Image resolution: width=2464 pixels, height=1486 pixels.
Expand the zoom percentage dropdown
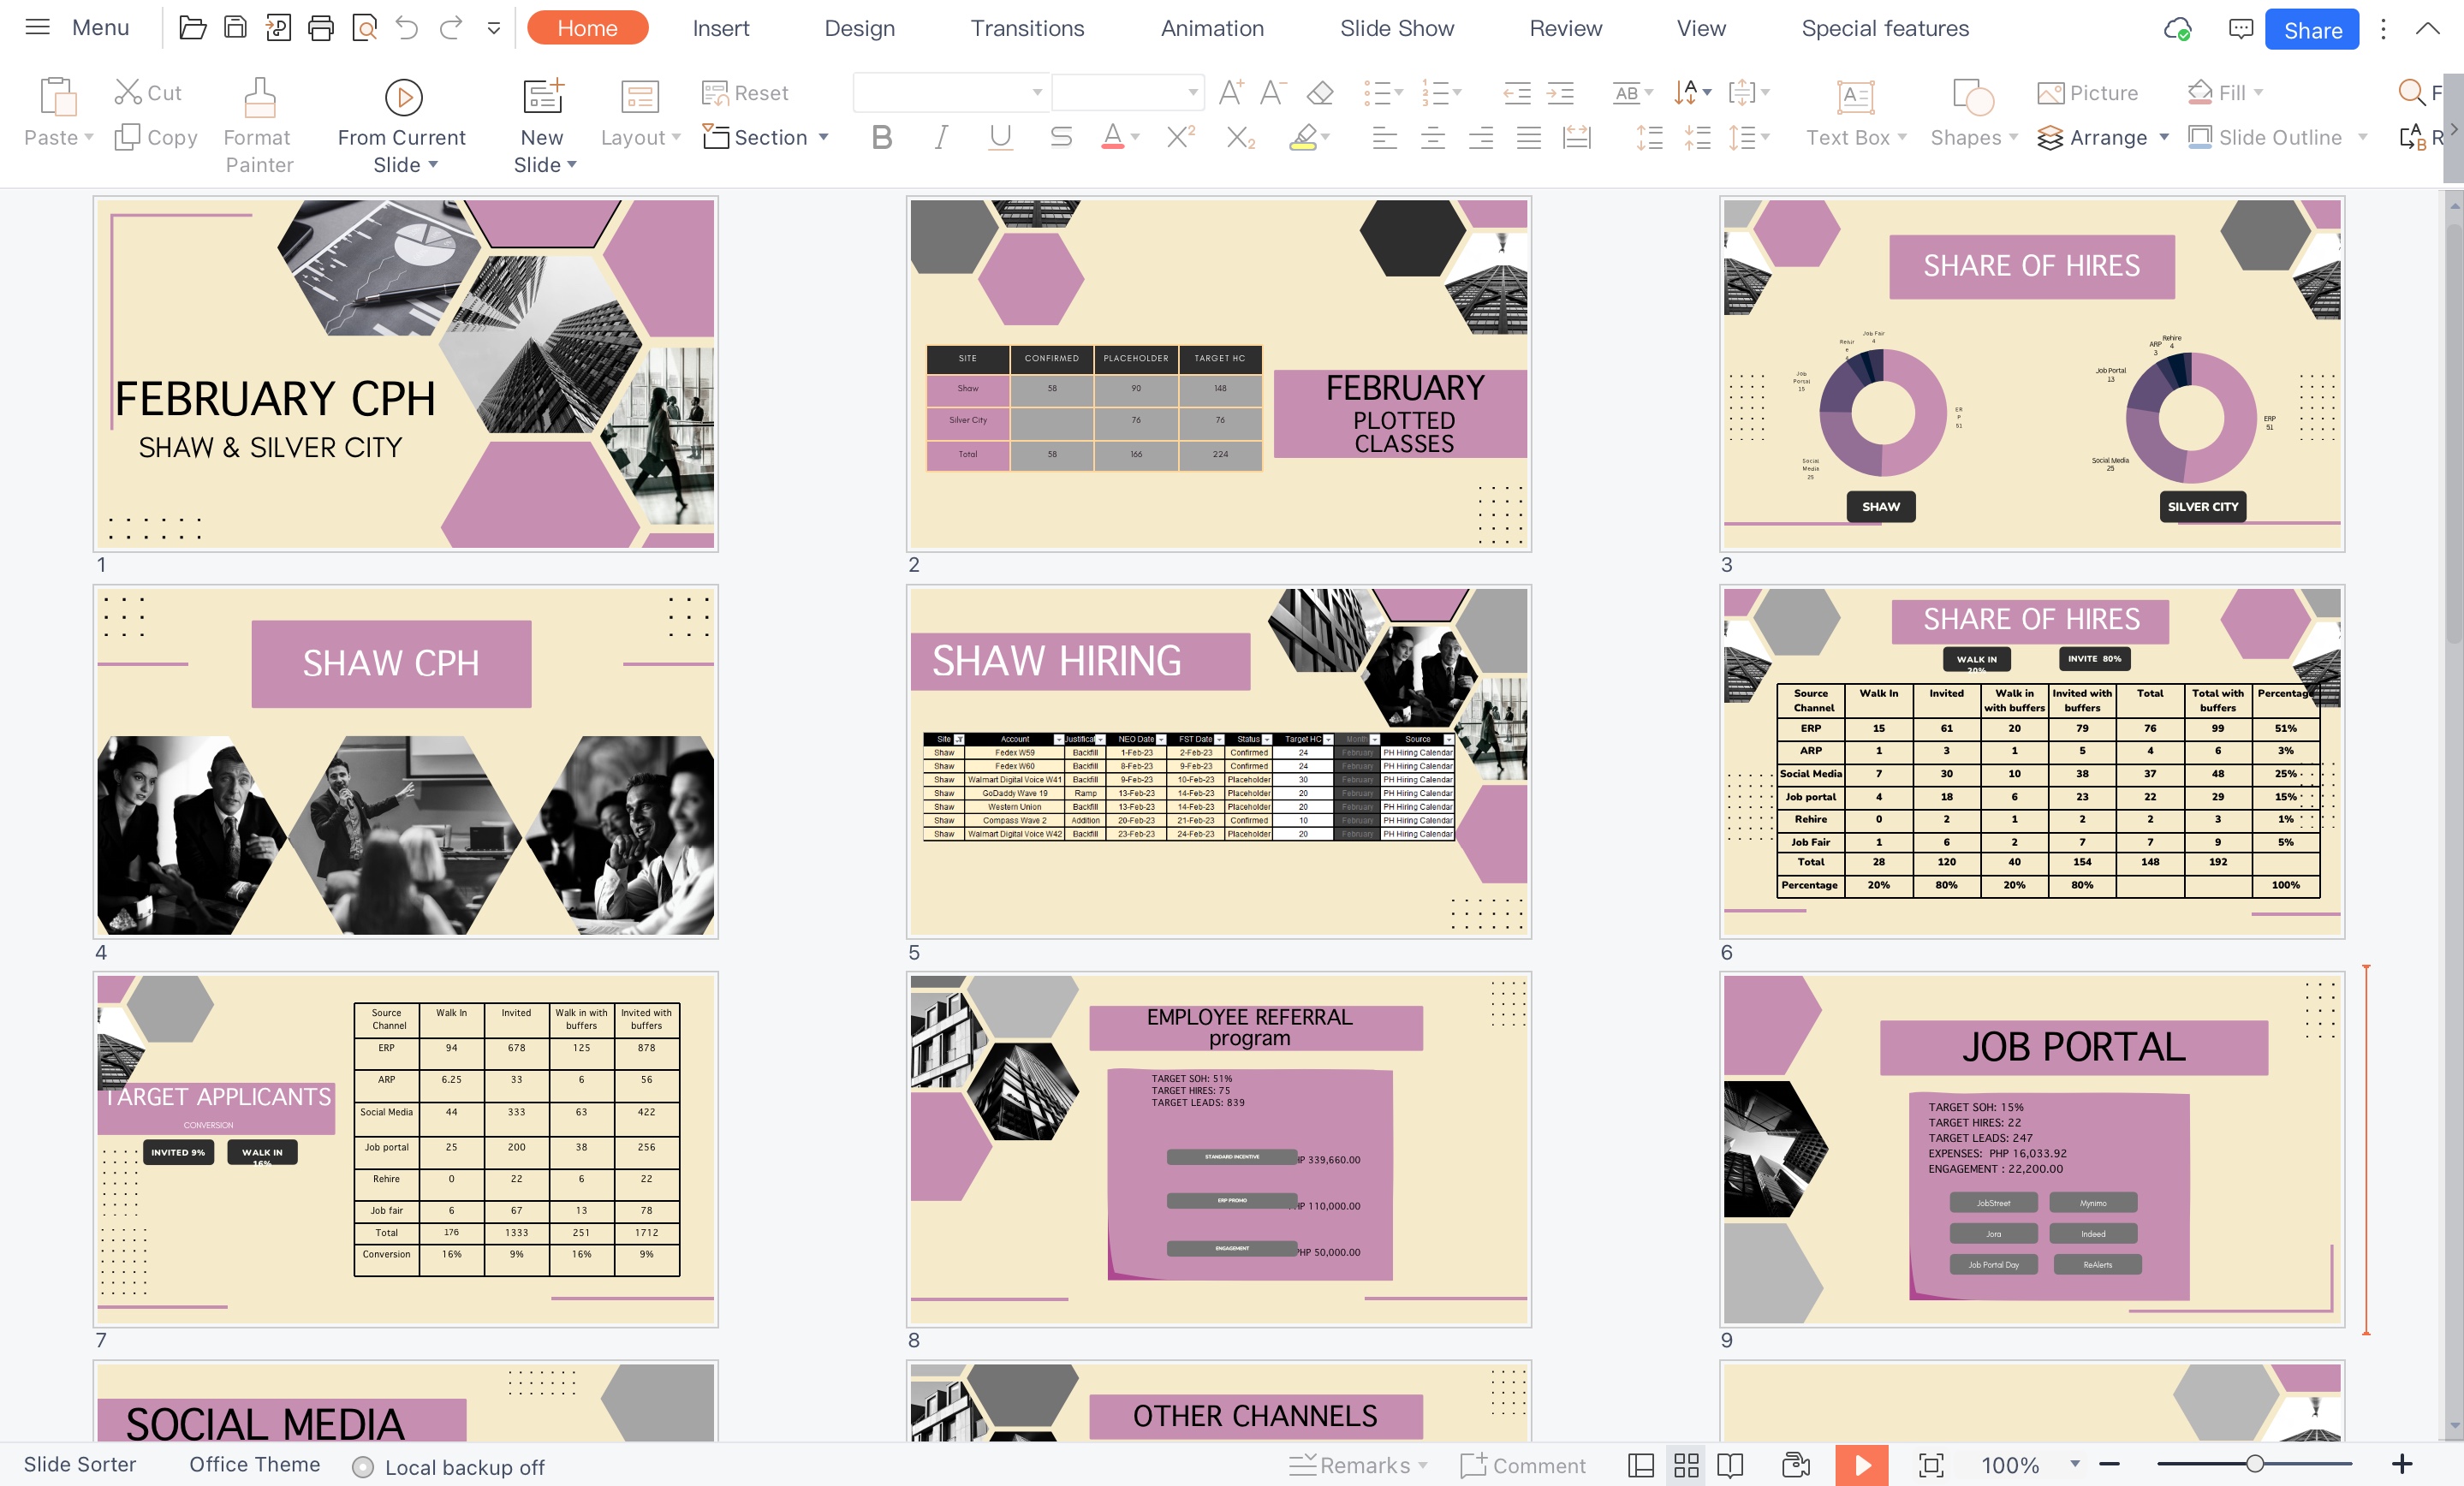[x=2075, y=1464]
